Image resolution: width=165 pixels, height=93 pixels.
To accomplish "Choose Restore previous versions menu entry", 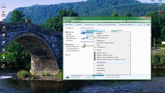I will click(112, 43).
